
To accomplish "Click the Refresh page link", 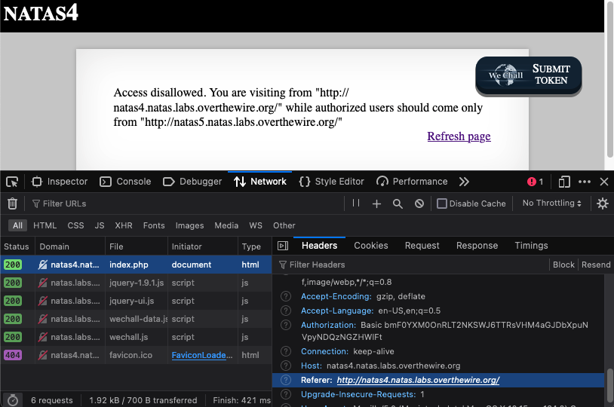I will (x=459, y=136).
